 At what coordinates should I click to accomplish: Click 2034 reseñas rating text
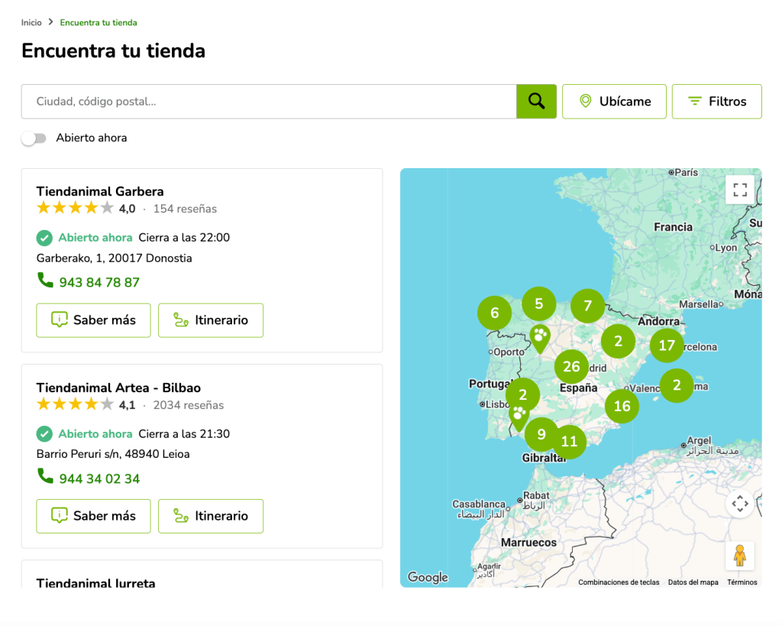coord(189,405)
